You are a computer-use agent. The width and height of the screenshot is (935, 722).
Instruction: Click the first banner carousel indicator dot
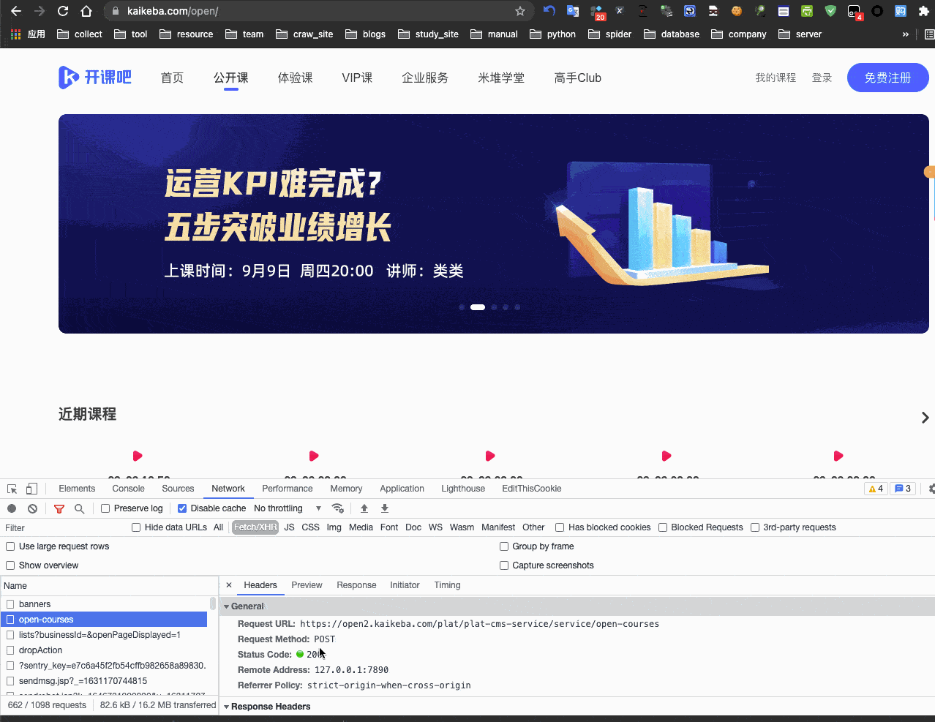(x=462, y=307)
